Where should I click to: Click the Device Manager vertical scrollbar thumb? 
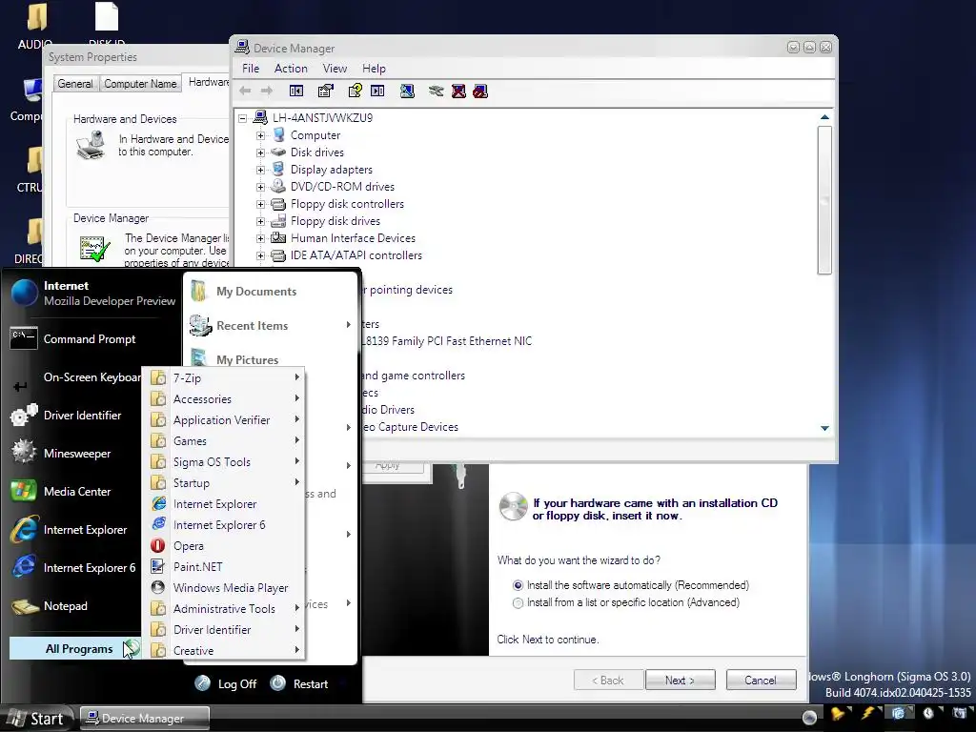(x=824, y=200)
